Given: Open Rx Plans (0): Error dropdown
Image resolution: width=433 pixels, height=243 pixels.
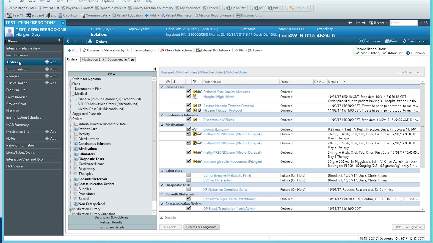Looking at the screenshot, I should [249, 50].
